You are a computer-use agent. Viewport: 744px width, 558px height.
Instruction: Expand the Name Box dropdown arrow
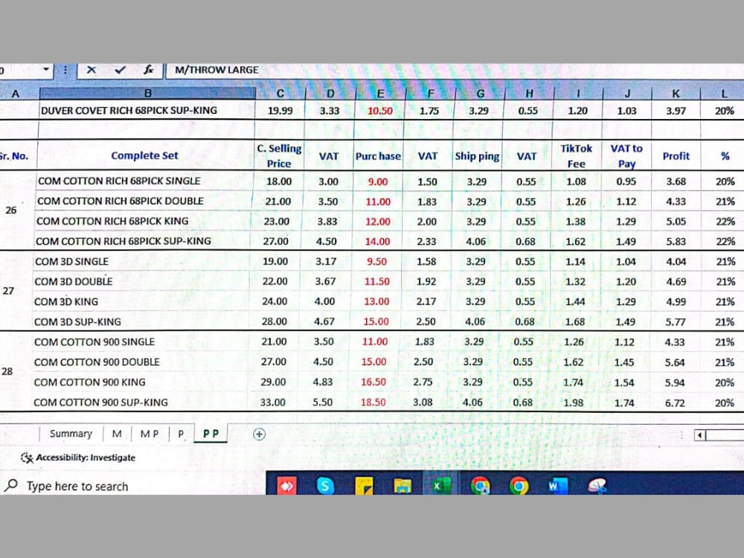point(46,70)
